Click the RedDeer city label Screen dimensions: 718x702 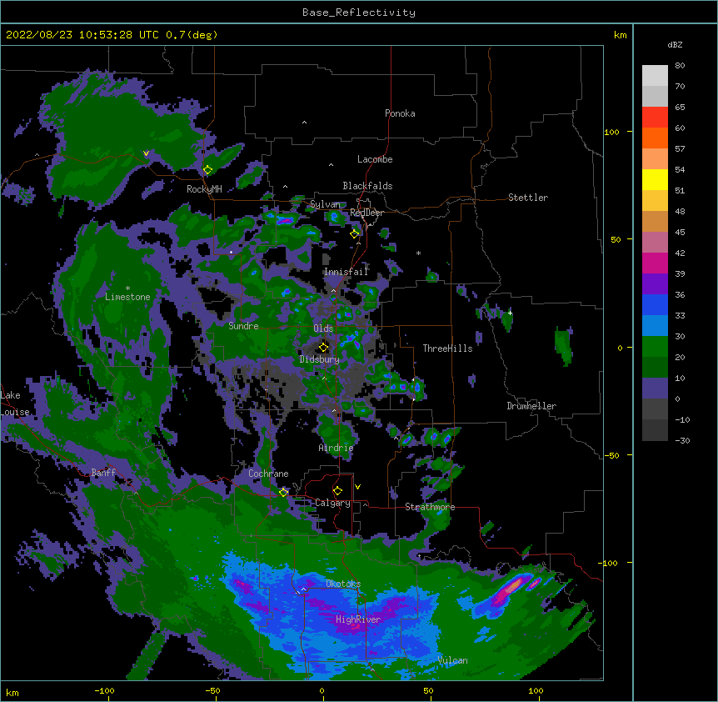pyautogui.click(x=366, y=213)
